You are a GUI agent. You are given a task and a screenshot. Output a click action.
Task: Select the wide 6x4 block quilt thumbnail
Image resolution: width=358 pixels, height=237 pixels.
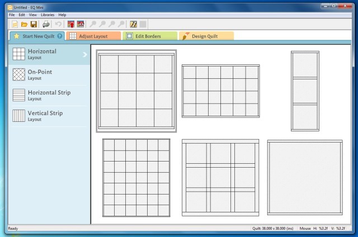point(220,91)
